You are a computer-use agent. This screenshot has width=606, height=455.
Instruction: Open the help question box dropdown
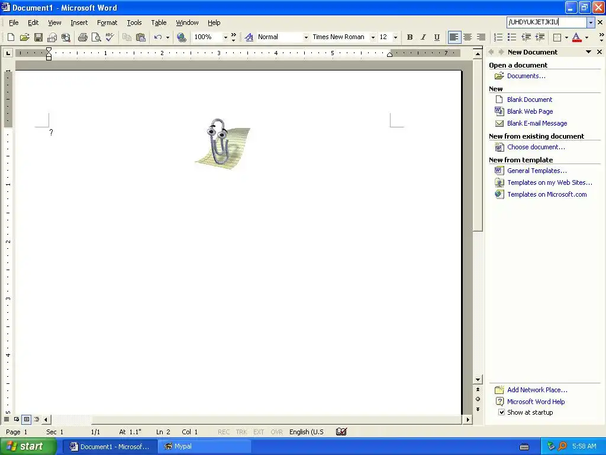(x=591, y=23)
